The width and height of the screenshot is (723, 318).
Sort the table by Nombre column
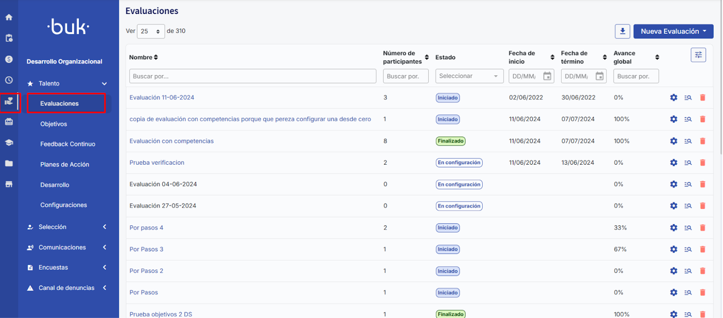click(156, 57)
